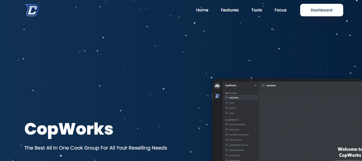Click the welcome title in the Discord channel header
The height and width of the screenshot is (161, 362).
[271, 86]
